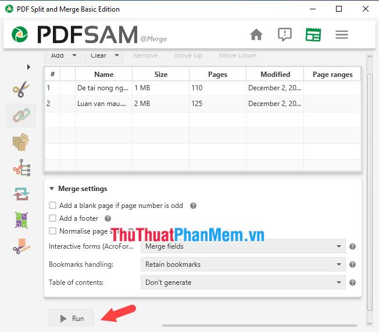Click the Add button

tap(58, 55)
